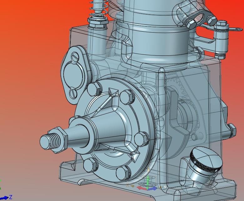Pick the eyelet tip of the lever arm
Image resolution: width=244 pixels, height=201 pixels.
237,29
